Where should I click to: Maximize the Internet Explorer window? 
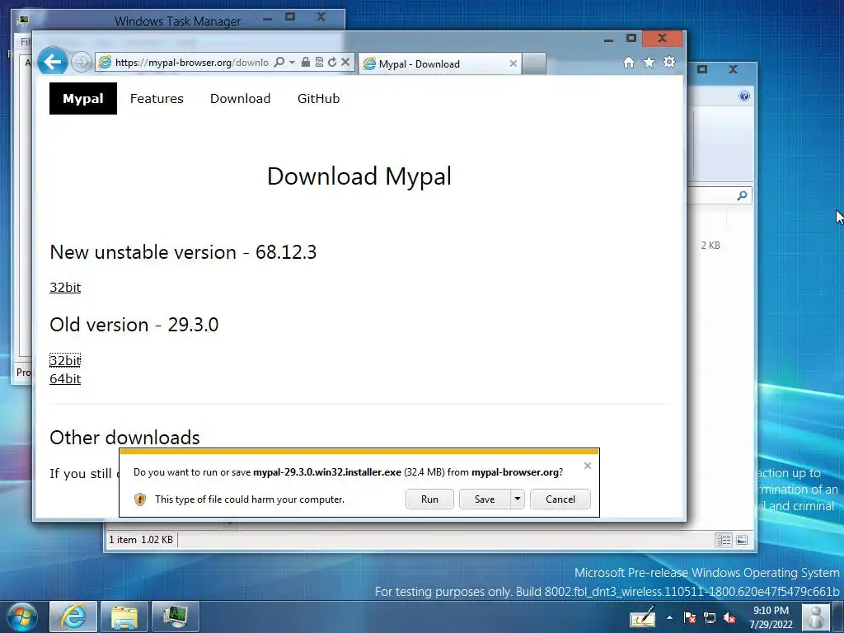click(631, 38)
